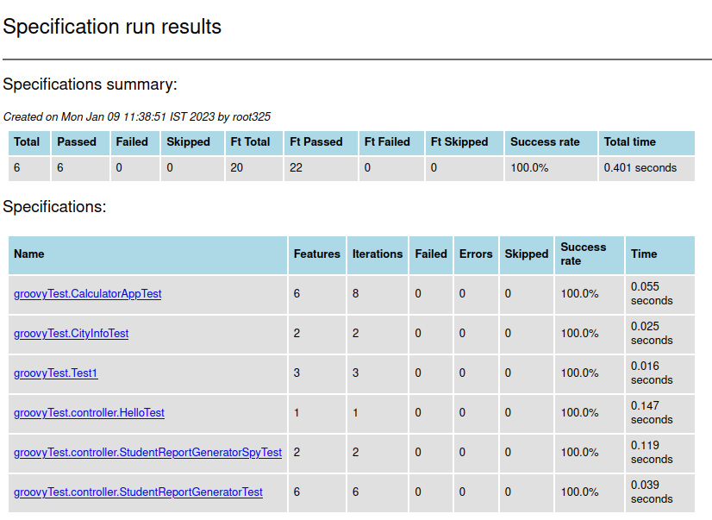This screenshot has width=712, height=520.
Task: Open the StudentReportGeneratorTest specification link
Action: 136,492
